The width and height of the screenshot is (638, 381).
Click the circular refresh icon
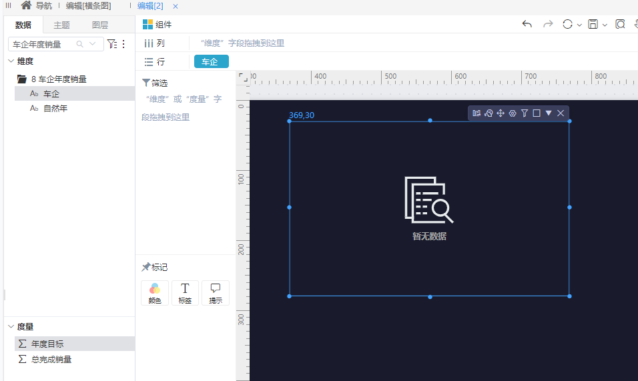click(x=567, y=25)
